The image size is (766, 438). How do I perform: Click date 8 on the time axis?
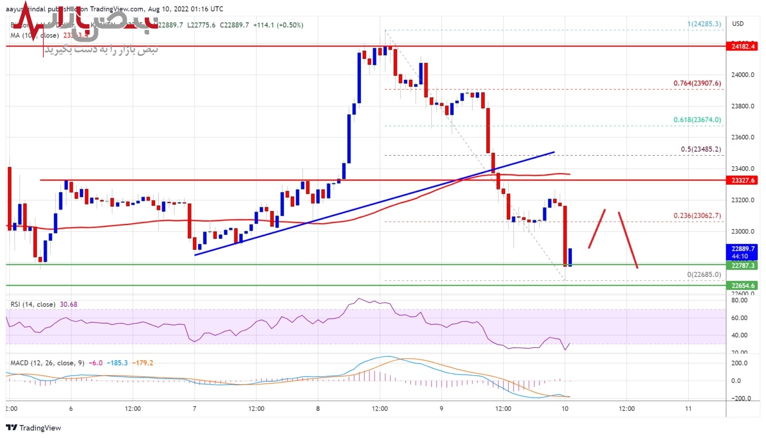[318, 409]
